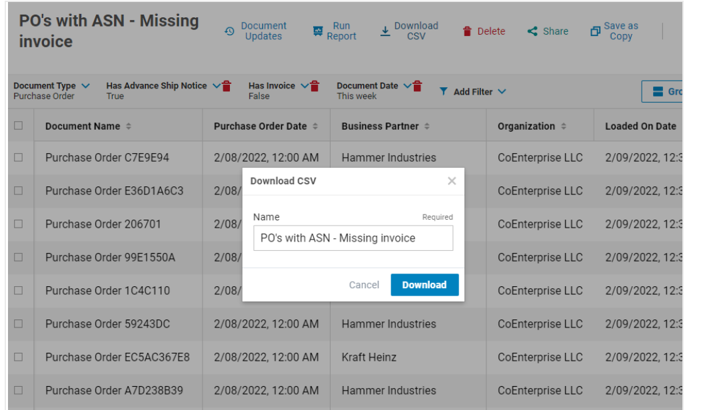Screen dimensions: 725x410
Task: Click the Organization column header label
Action: click(x=526, y=126)
